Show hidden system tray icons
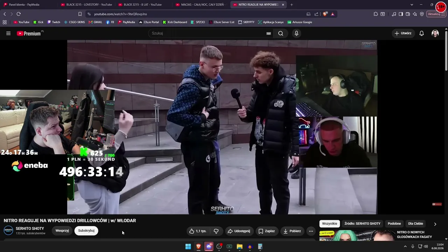 click(x=405, y=247)
